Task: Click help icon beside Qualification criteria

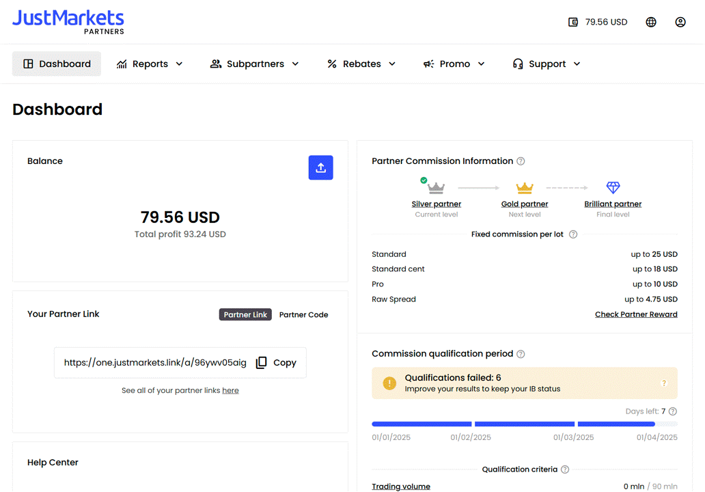Action: pyautogui.click(x=565, y=469)
